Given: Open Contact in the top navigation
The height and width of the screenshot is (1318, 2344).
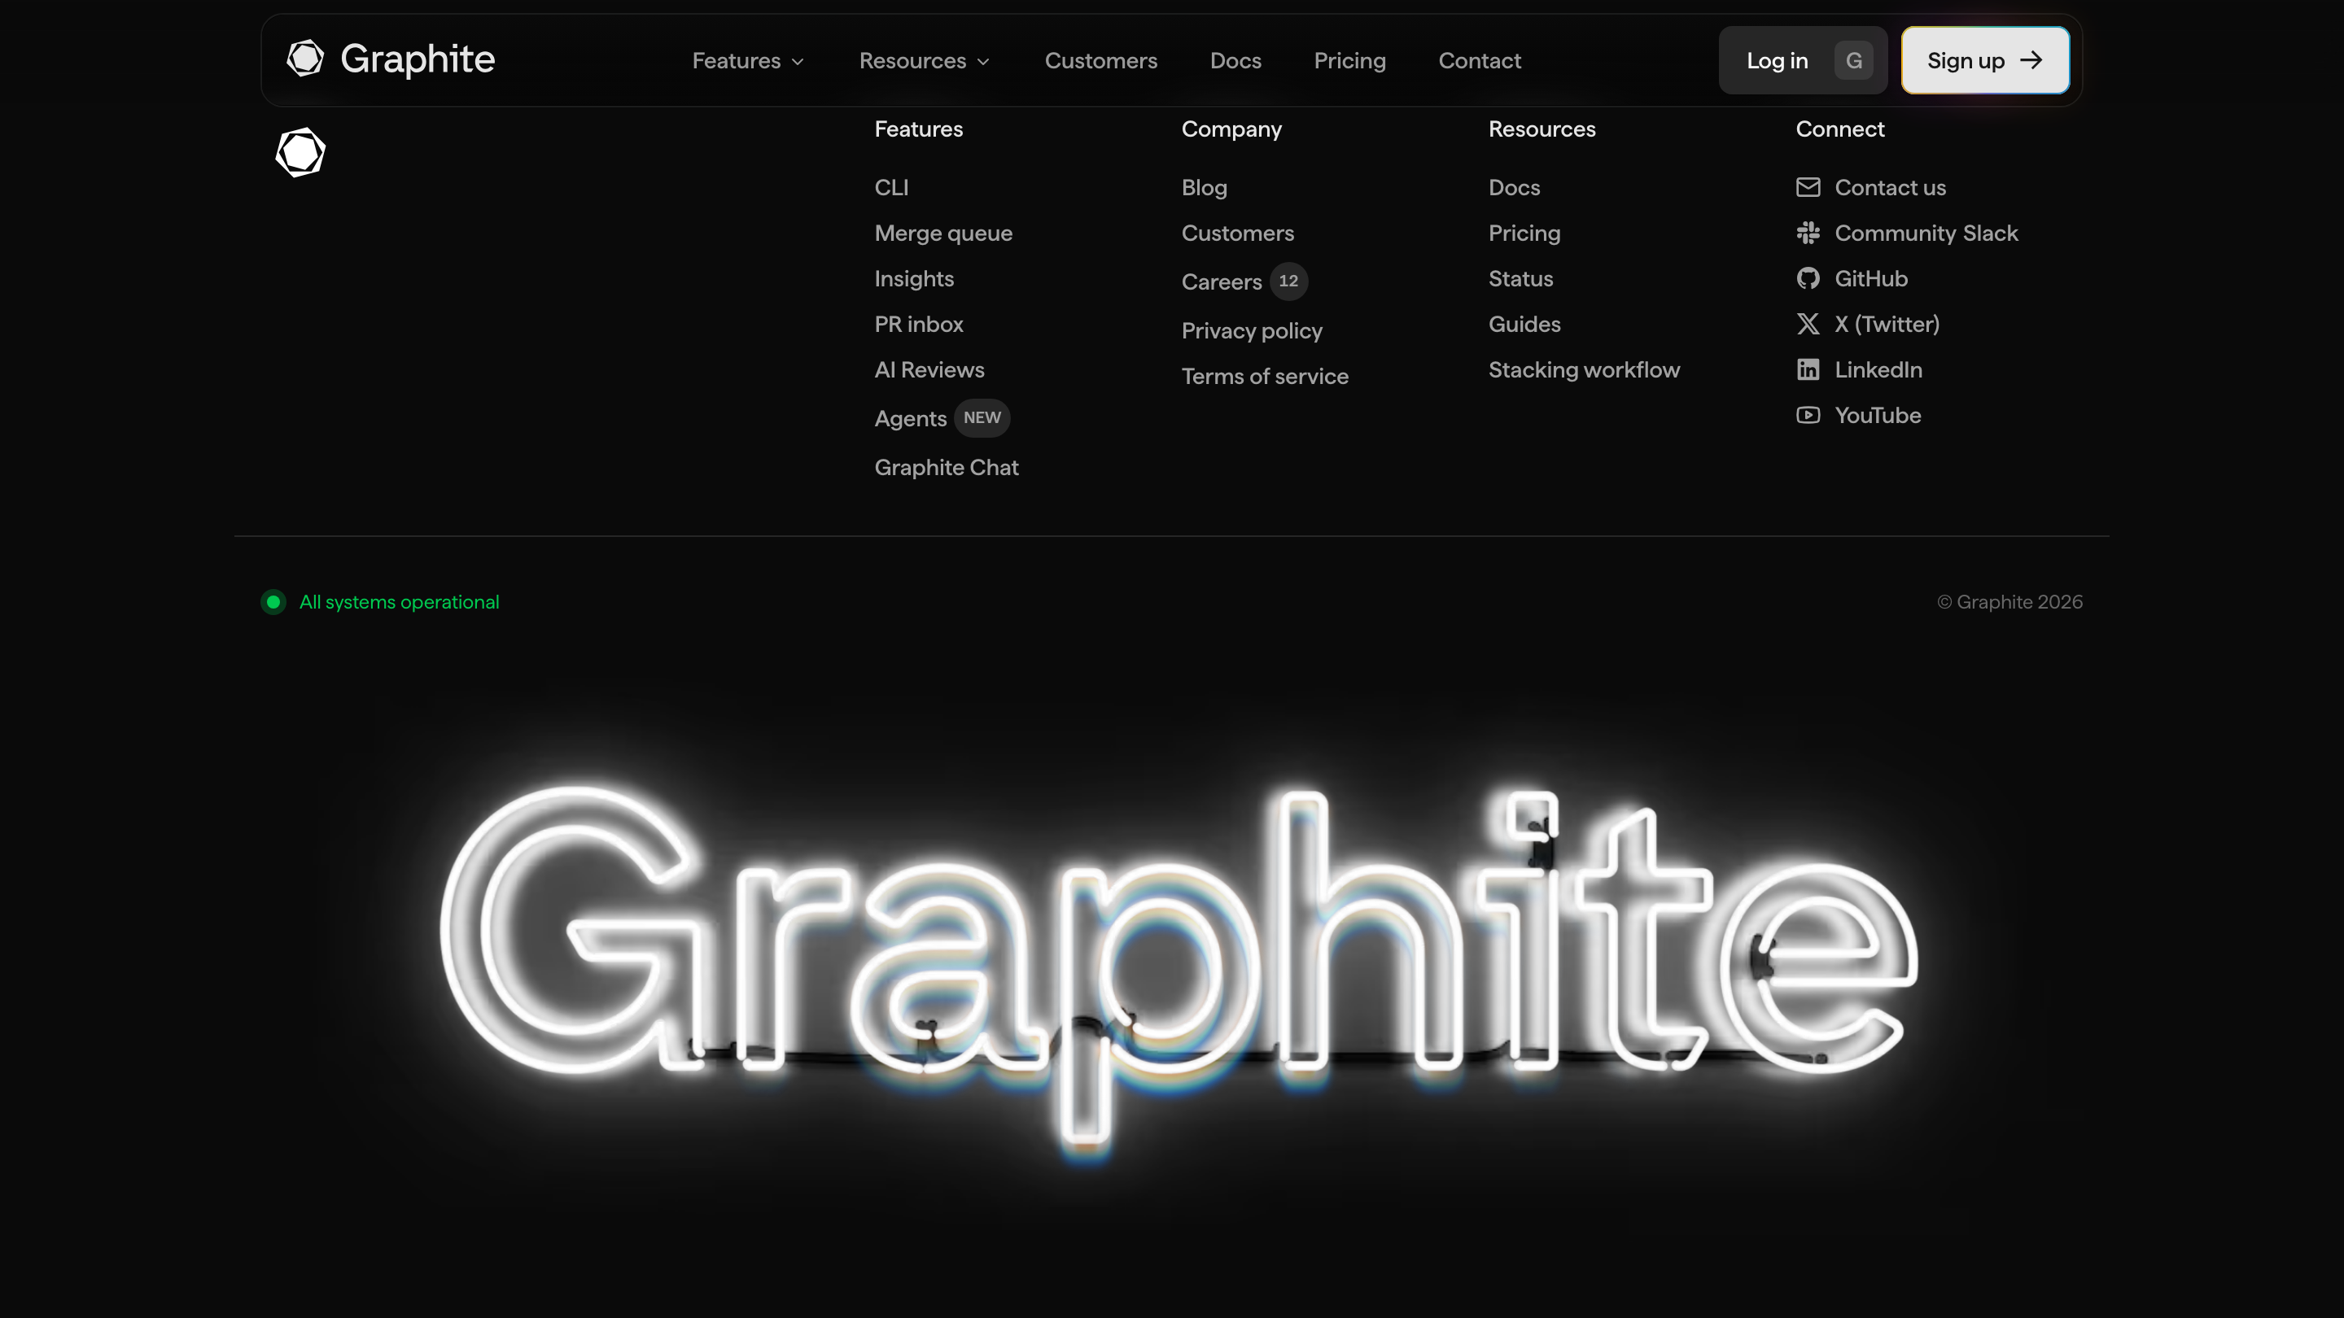Looking at the screenshot, I should point(1480,61).
